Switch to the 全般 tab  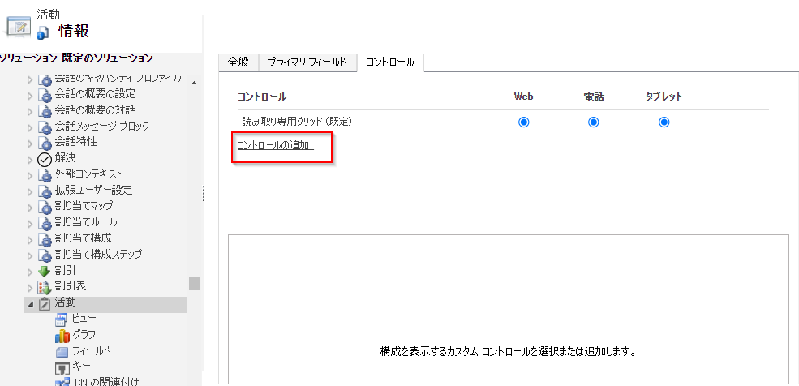238,62
